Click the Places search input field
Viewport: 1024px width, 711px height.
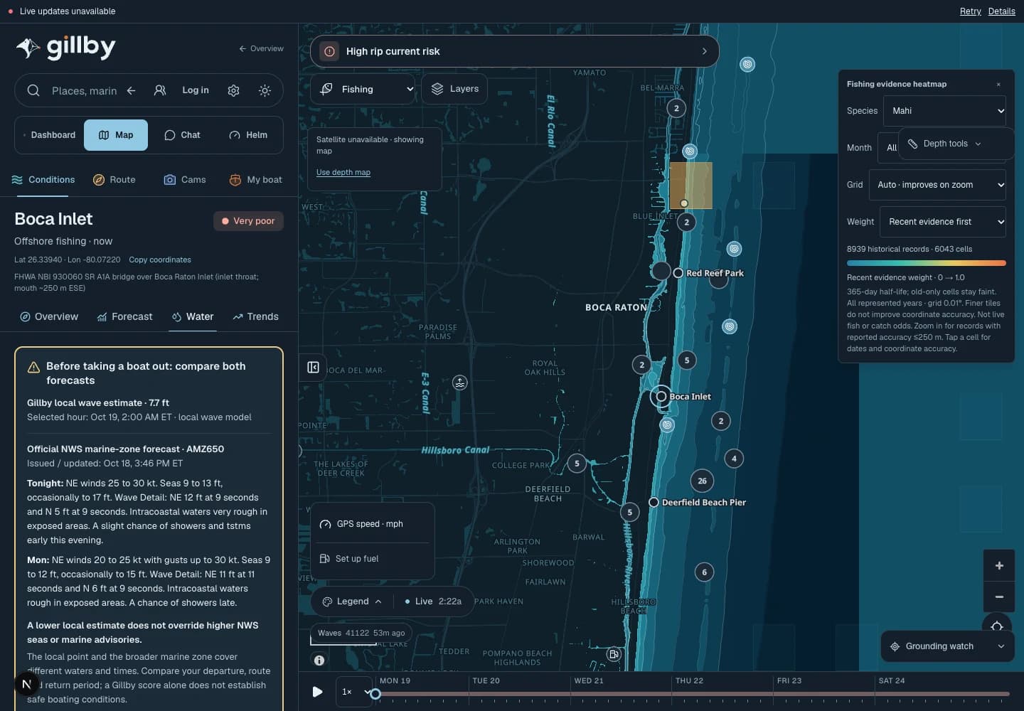point(84,90)
